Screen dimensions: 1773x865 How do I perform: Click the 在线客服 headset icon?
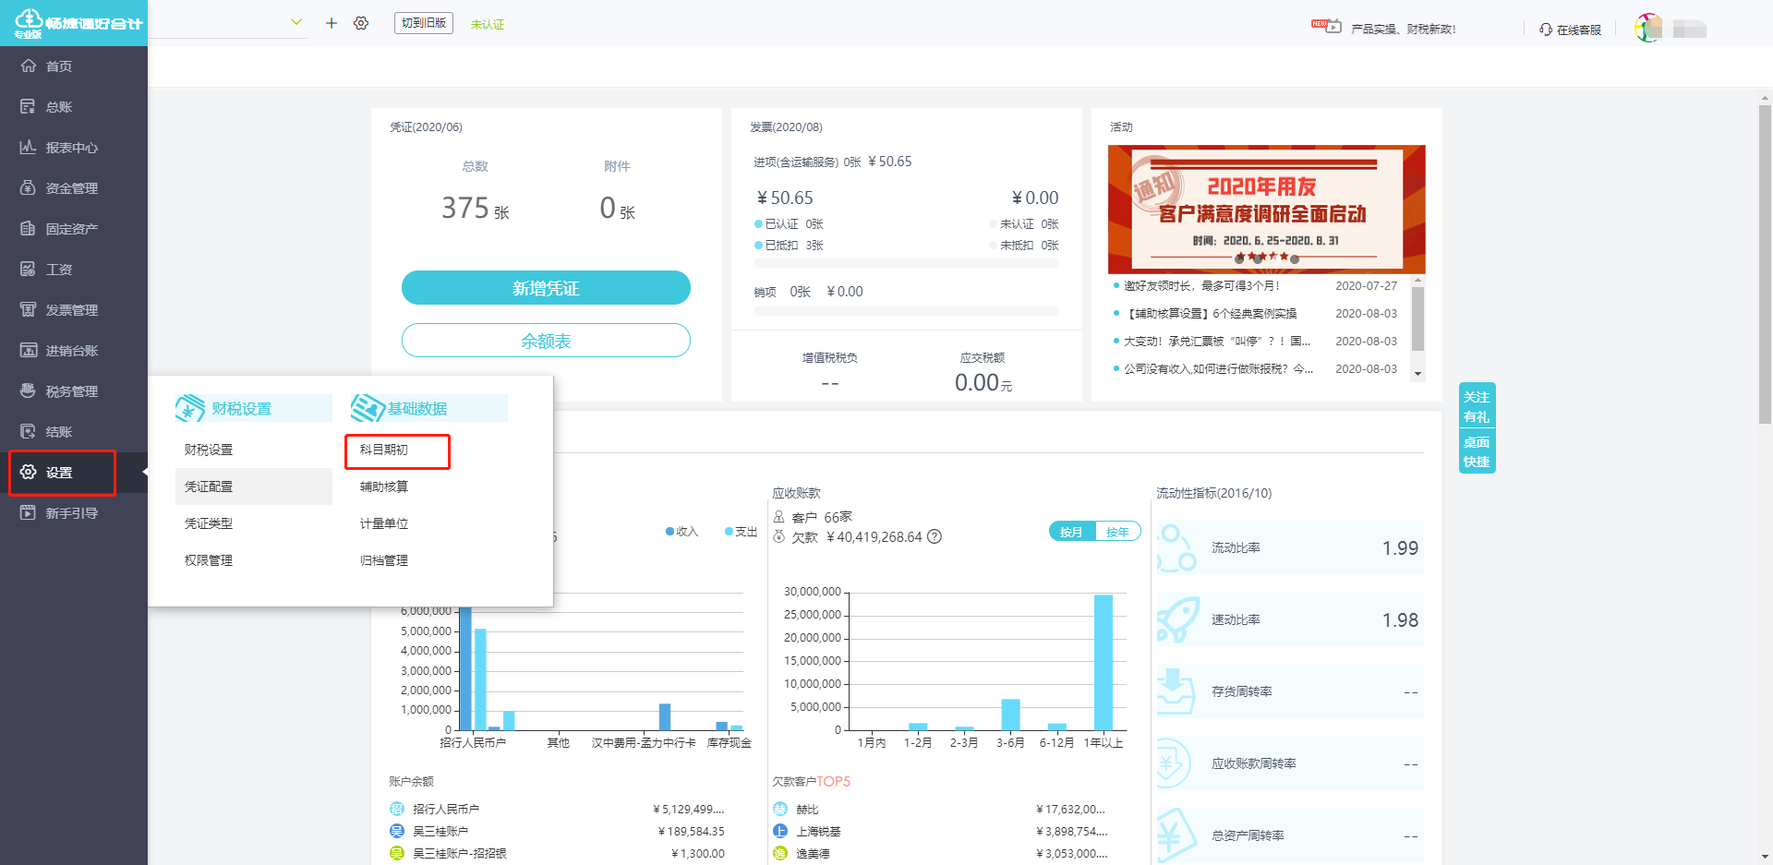click(x=1546, y=30)
